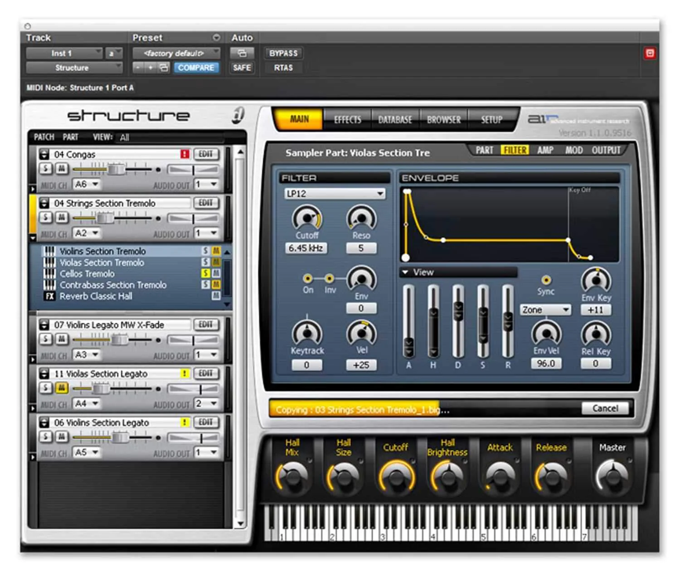This screenshot has height=573, width=680.
Task: Open the PATCH menu above the patch list
Action: click(x=44, y=137)
